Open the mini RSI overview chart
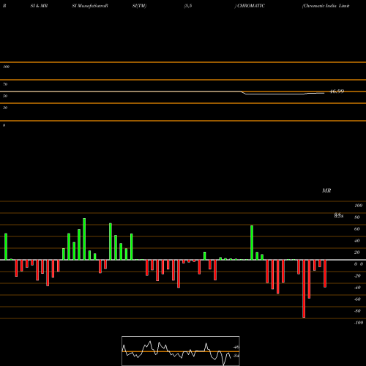This screenshot has height=366, width=366. pyautogui.click(x=181, y=351)
